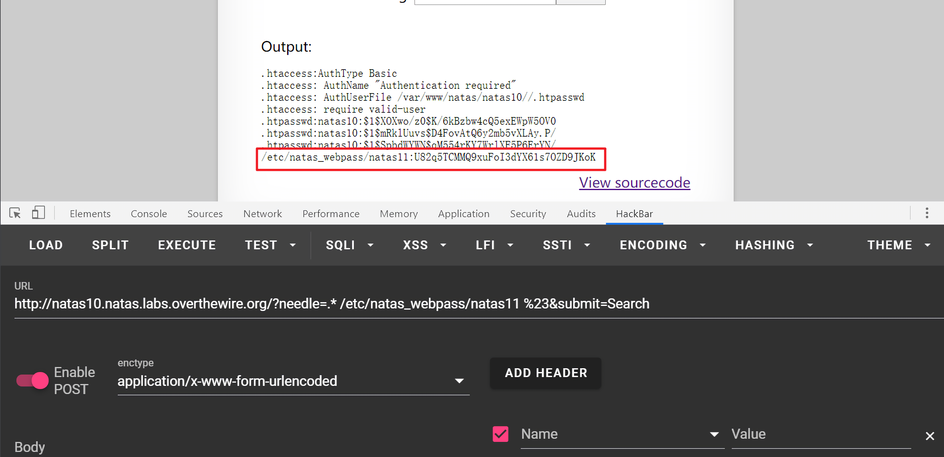This screenshot has width=944, height=457.
Task: Click the AuthName 'Authentication required' output line
Action: (388, 85)
